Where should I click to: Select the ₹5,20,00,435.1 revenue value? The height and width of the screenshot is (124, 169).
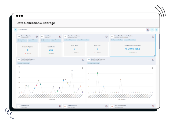pyautogui.click(x=132, y=49)
